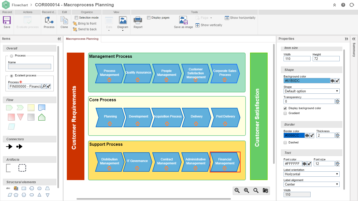Select the abc text structural element
This screenshot has width=358, height=201.
click(8, 188)
